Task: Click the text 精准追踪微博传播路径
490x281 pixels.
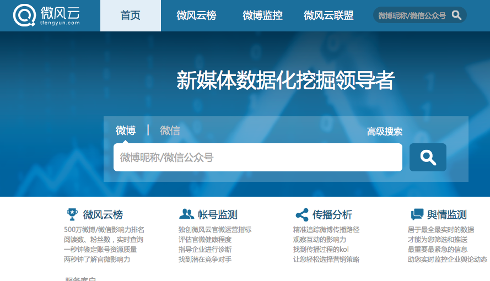Action: [326, 230]
